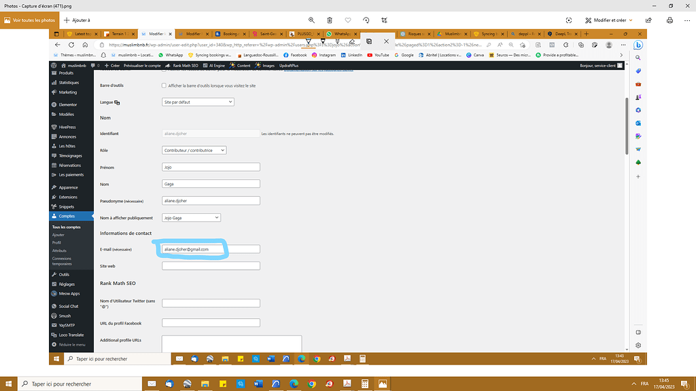Toggle the 'Afficher la barre d'outils' checkbox
Screen dimensions: 696x391
point(164,86)
